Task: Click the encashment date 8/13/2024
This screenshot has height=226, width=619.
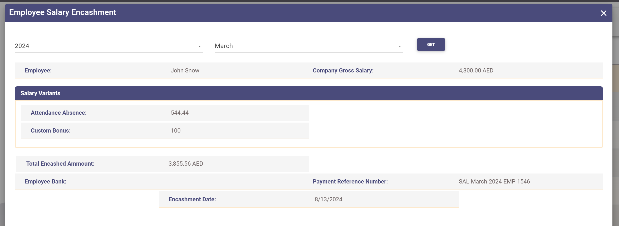Action: 328,199
